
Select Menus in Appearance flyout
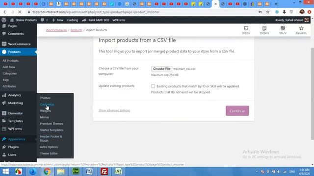pos(45,117)
